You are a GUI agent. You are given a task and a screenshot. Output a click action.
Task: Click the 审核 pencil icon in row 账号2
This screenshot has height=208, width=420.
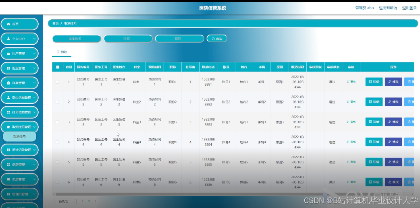[348, 102]
